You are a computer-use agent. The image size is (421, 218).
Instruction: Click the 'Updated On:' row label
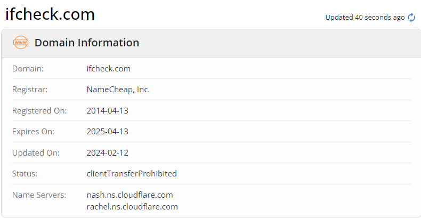click(36, 153)
